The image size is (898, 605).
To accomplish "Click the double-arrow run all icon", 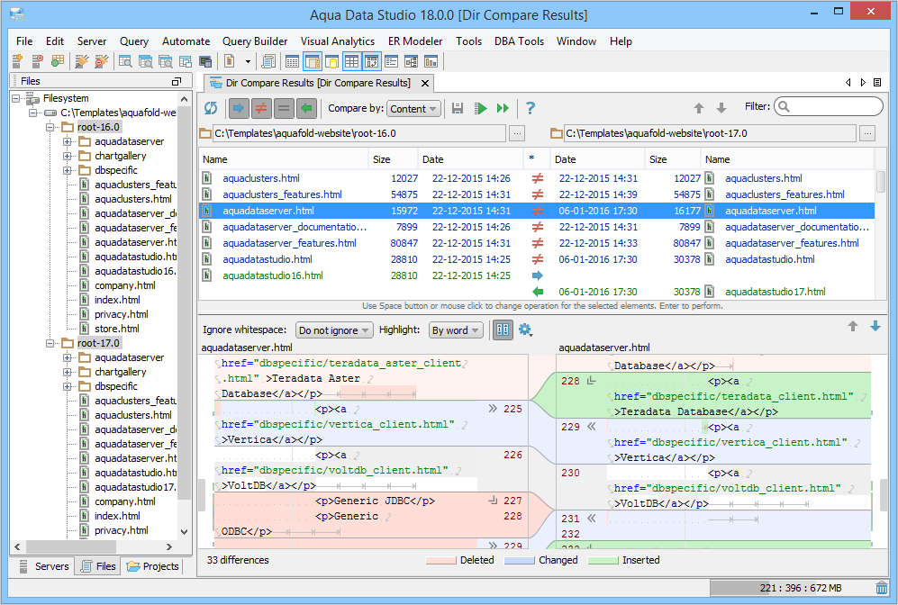I will point(503,108).
